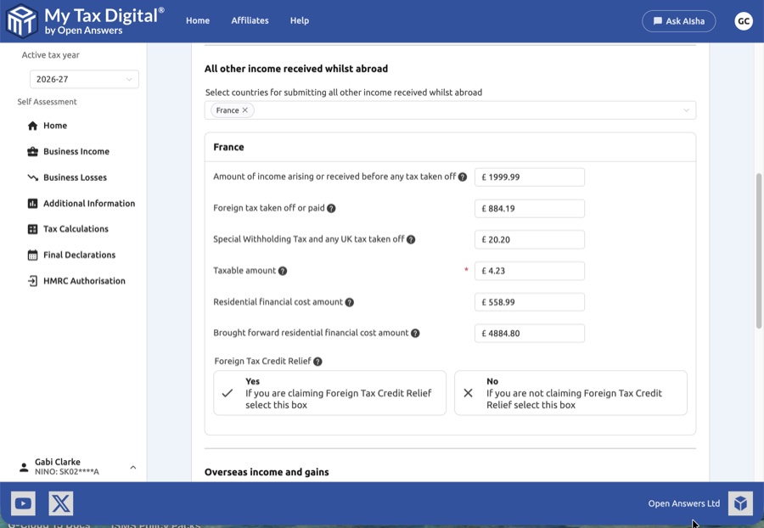Open the X social media icon
Screen dimensions: 764x528
tap(61, 503)
